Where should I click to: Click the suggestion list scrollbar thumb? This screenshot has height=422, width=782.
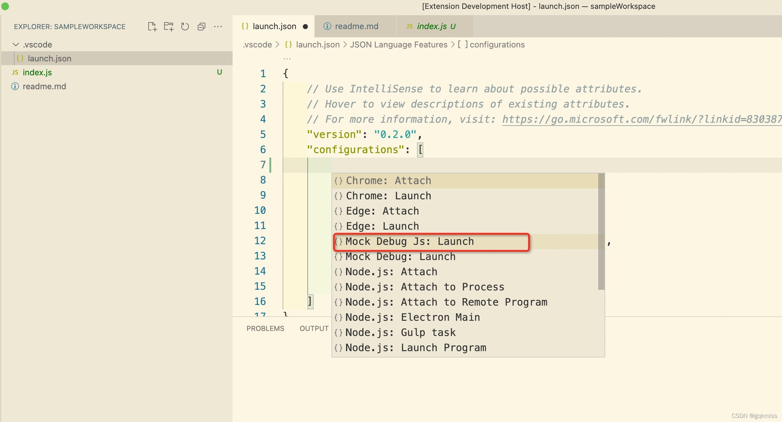tap(601, 232)
